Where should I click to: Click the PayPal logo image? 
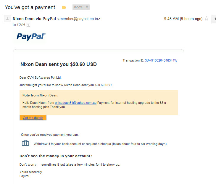31,37
